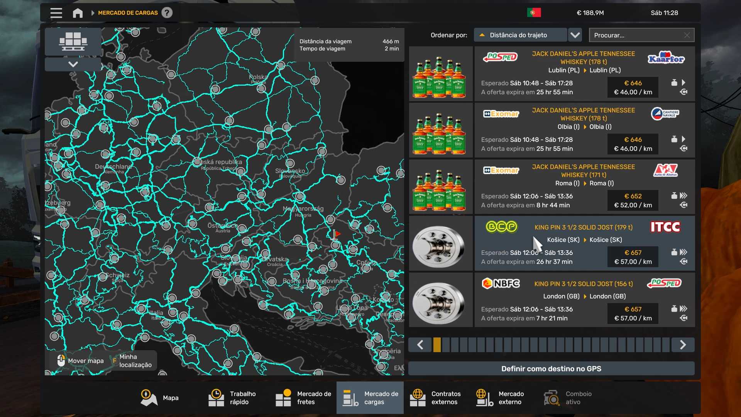Open the help question mark icon
The image size is (741, 417).
pos(167,13)
